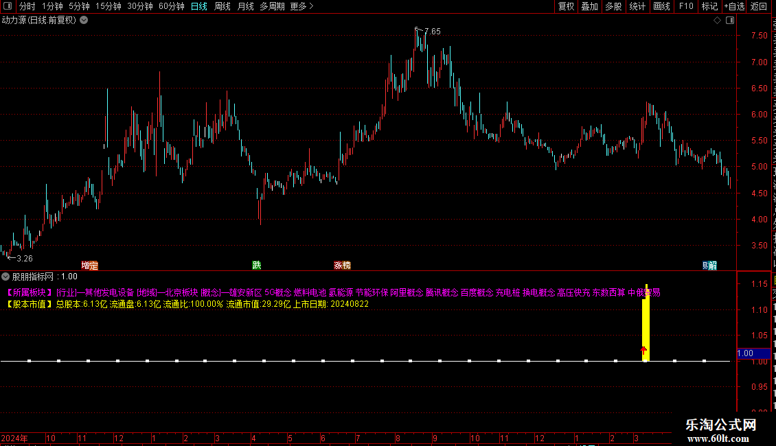Switch to 月线 monthly chart

(245, 6)
